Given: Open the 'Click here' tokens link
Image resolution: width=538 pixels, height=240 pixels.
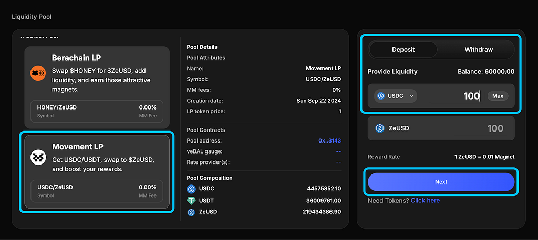Looking at the screenshot, I should tap(425, 200).
